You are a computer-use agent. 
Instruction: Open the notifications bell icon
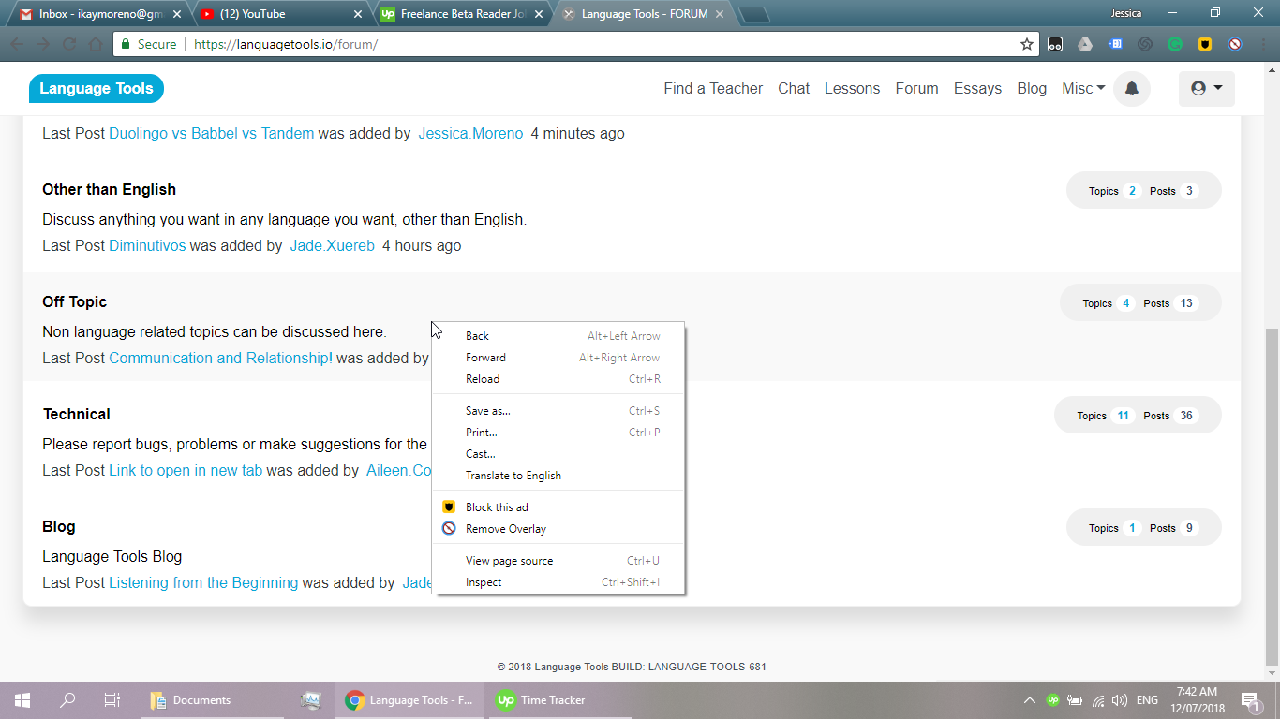pyautogui.click(x=1131, y=89)
